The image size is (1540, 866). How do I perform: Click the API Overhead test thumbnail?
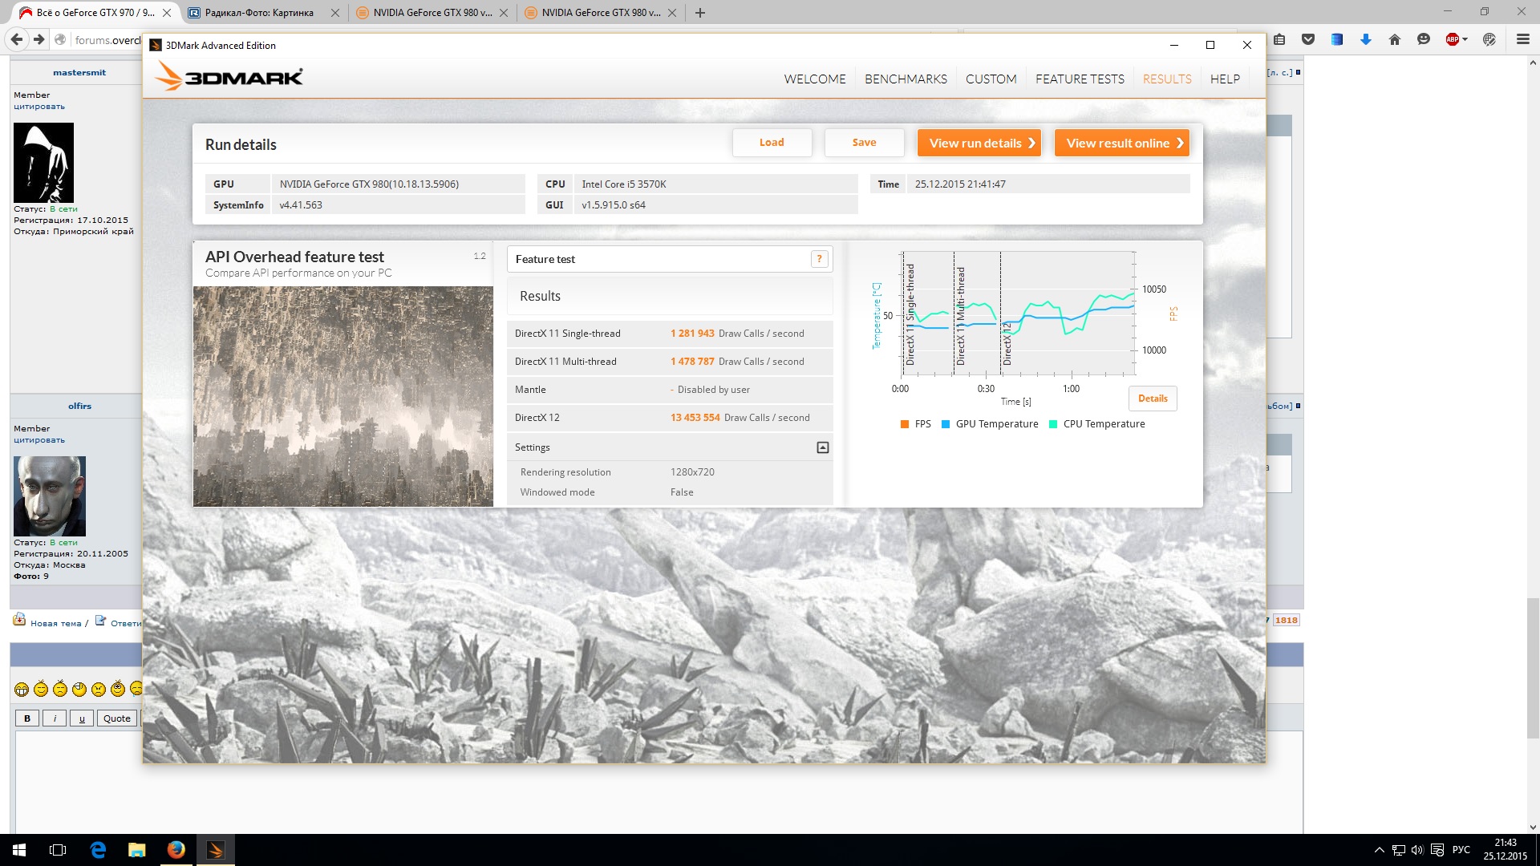(343, 396)
